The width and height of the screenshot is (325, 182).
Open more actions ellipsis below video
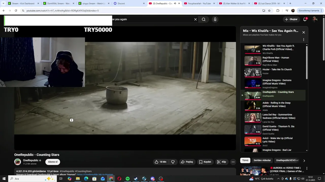pos(233,162)
